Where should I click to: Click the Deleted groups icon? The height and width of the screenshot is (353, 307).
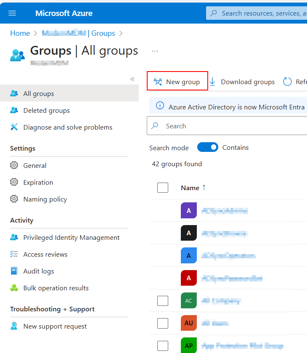(14, 110)
